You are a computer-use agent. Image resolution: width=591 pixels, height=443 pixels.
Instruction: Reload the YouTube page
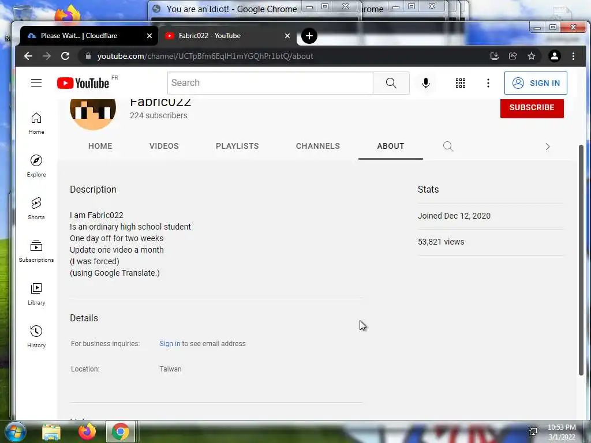[65, 56]
